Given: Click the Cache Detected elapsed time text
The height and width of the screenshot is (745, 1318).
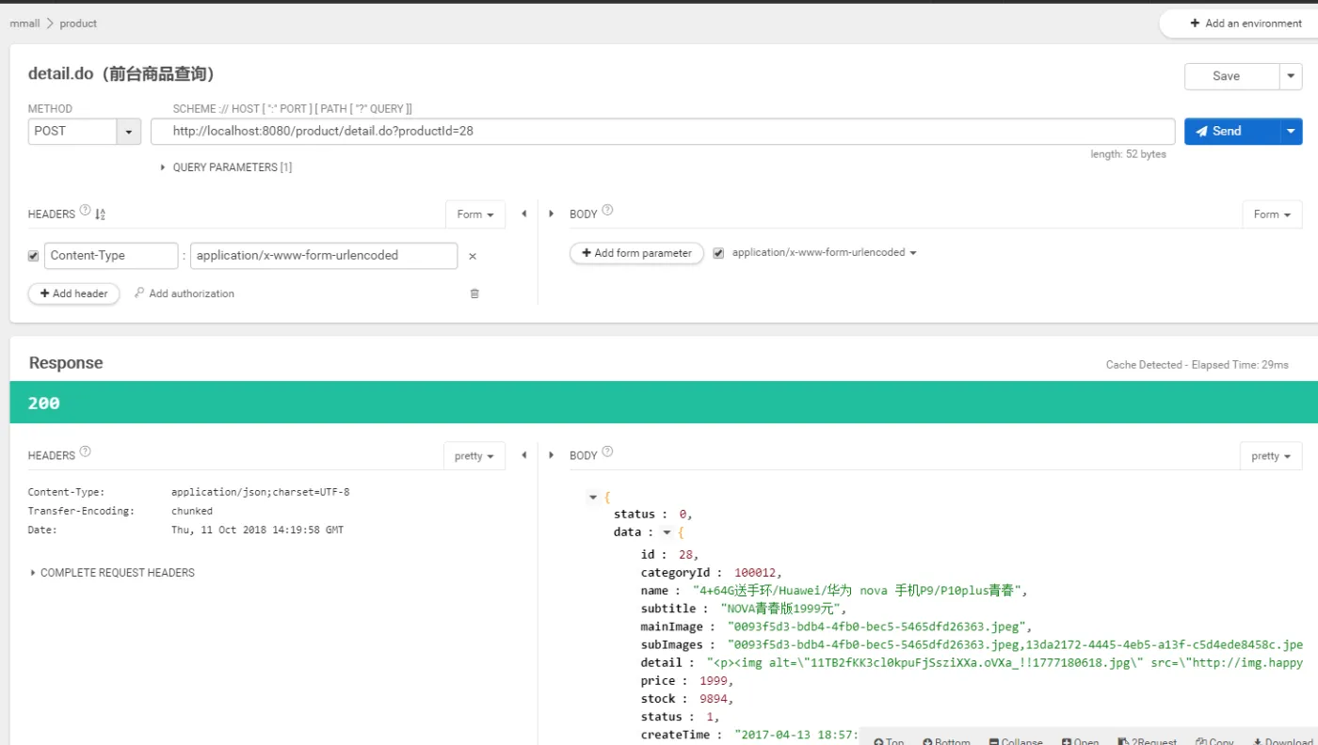Looking at the screenshot, I should click(1197, 365).
